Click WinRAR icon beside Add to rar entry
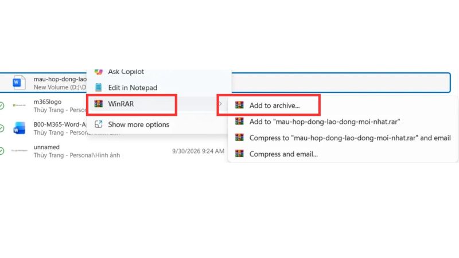The width and height of the screenshot is (459, 258). tap(239, 122)
